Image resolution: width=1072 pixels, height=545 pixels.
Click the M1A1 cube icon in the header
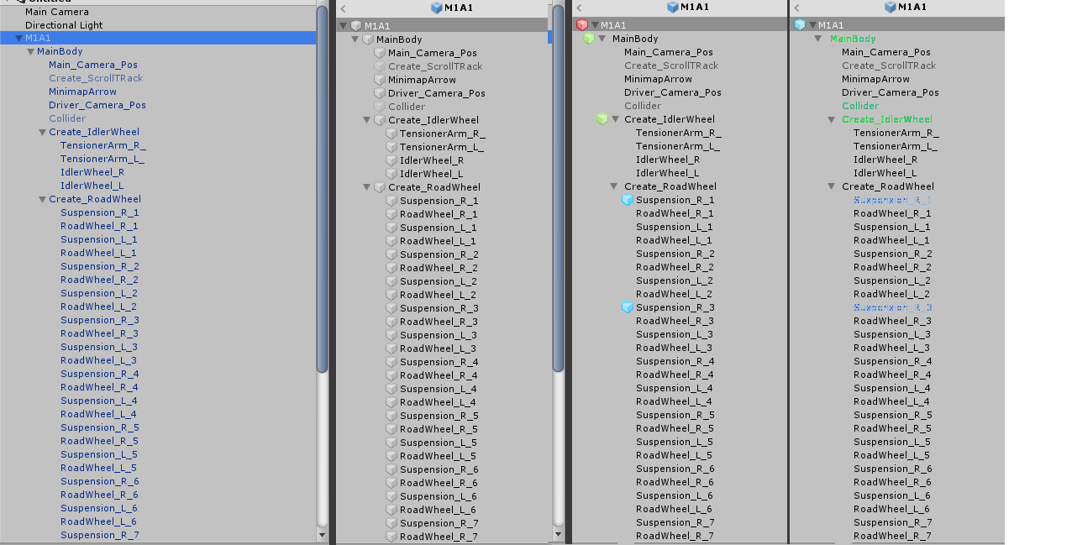[x=434, y=8]
